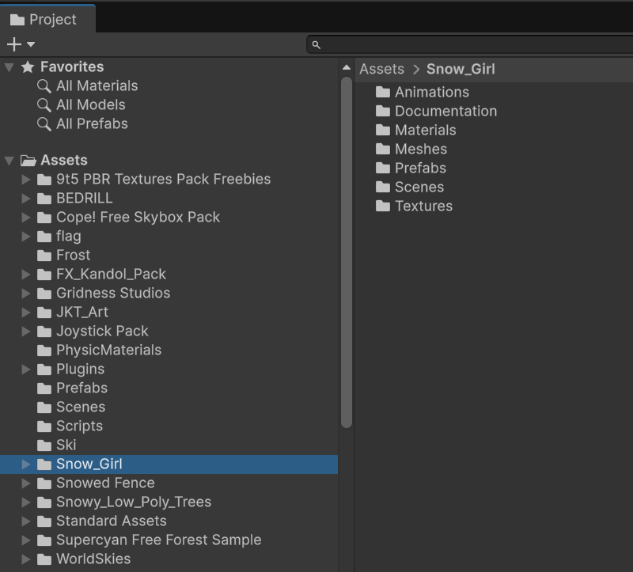Click the Favorites star icon
This screenshot has width=633, height=572.
(28, 67)
